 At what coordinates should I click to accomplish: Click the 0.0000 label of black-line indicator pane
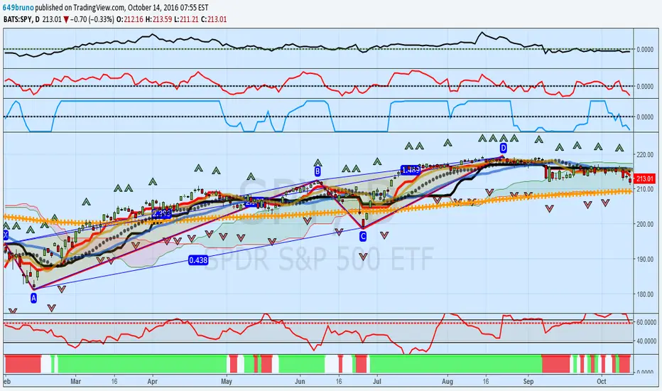[x=645, y=50]
